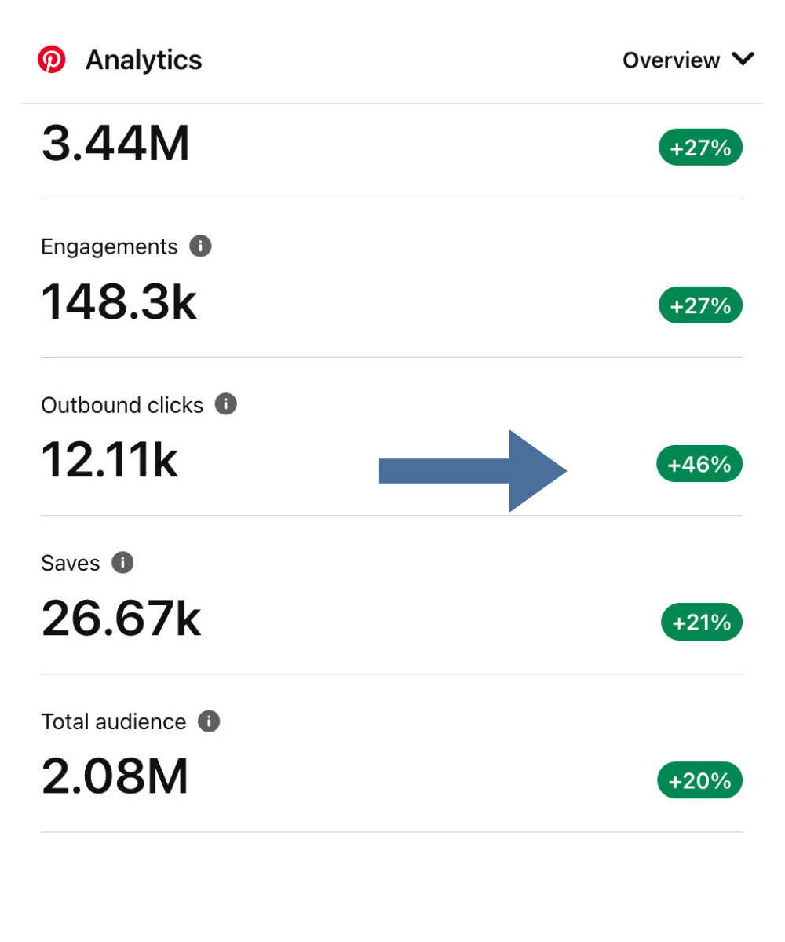
Task: Open the Outbound clicks info icon
Action: (227, 405)
